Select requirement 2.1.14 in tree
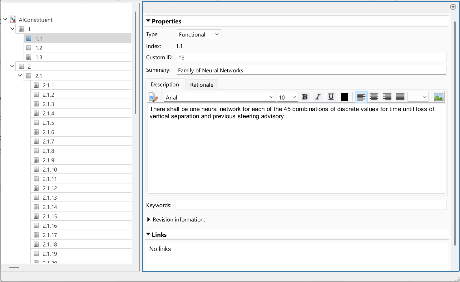This screenshot has height=282, width=460. pos(81,207)
